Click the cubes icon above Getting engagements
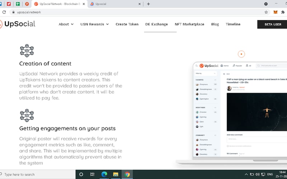 pos(27,115)
